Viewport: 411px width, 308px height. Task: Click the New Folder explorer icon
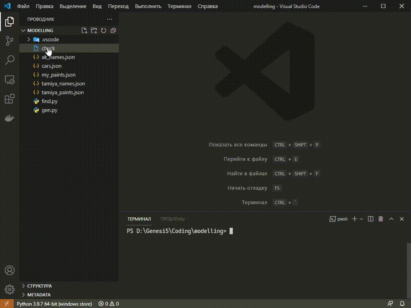click(x=94, y=30)
